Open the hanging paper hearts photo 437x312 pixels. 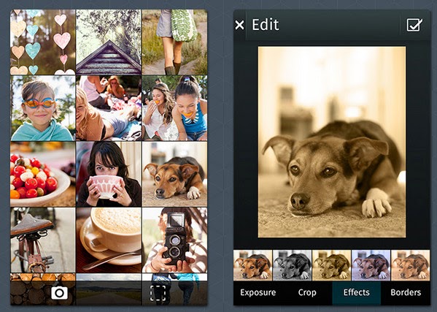43,42
